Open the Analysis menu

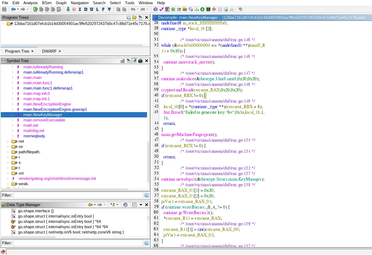(31, 3)
